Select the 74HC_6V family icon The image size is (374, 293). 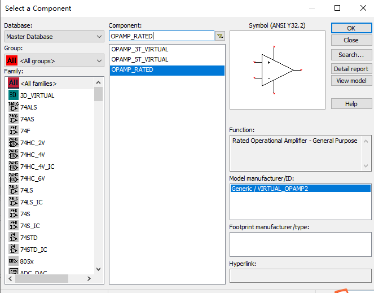tap(14, 178)
